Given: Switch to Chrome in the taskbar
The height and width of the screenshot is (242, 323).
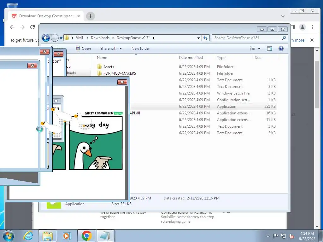Looking at the screenshot, I should coord(86,236).
